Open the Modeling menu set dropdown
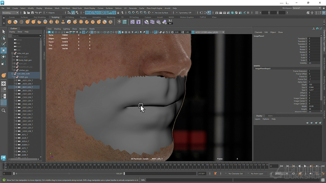This screenshot has width=326, height=183. (x=10, y=13)
